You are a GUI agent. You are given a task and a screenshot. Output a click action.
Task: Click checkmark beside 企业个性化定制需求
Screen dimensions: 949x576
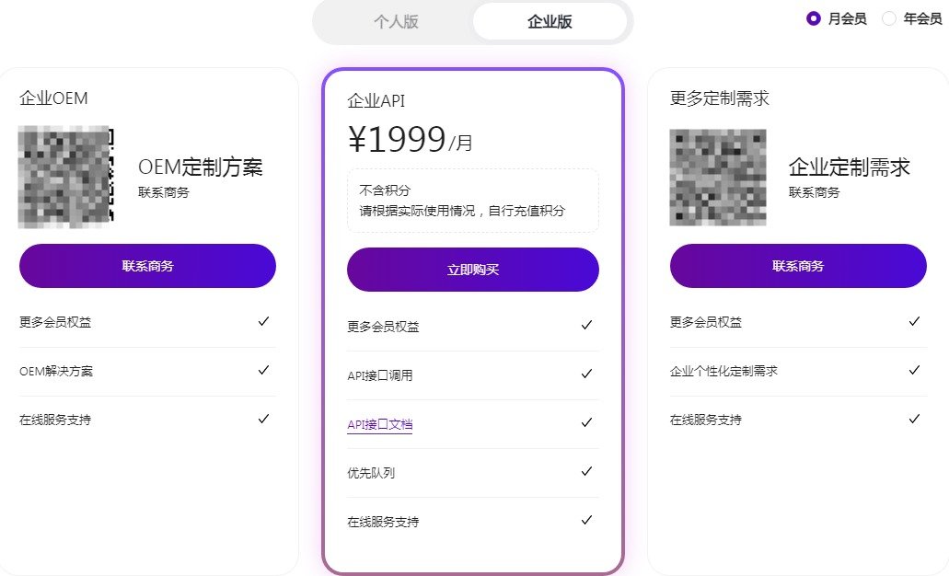[914, 370]
